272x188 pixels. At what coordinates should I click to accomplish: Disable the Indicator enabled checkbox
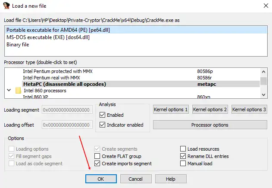pos(102,125)
